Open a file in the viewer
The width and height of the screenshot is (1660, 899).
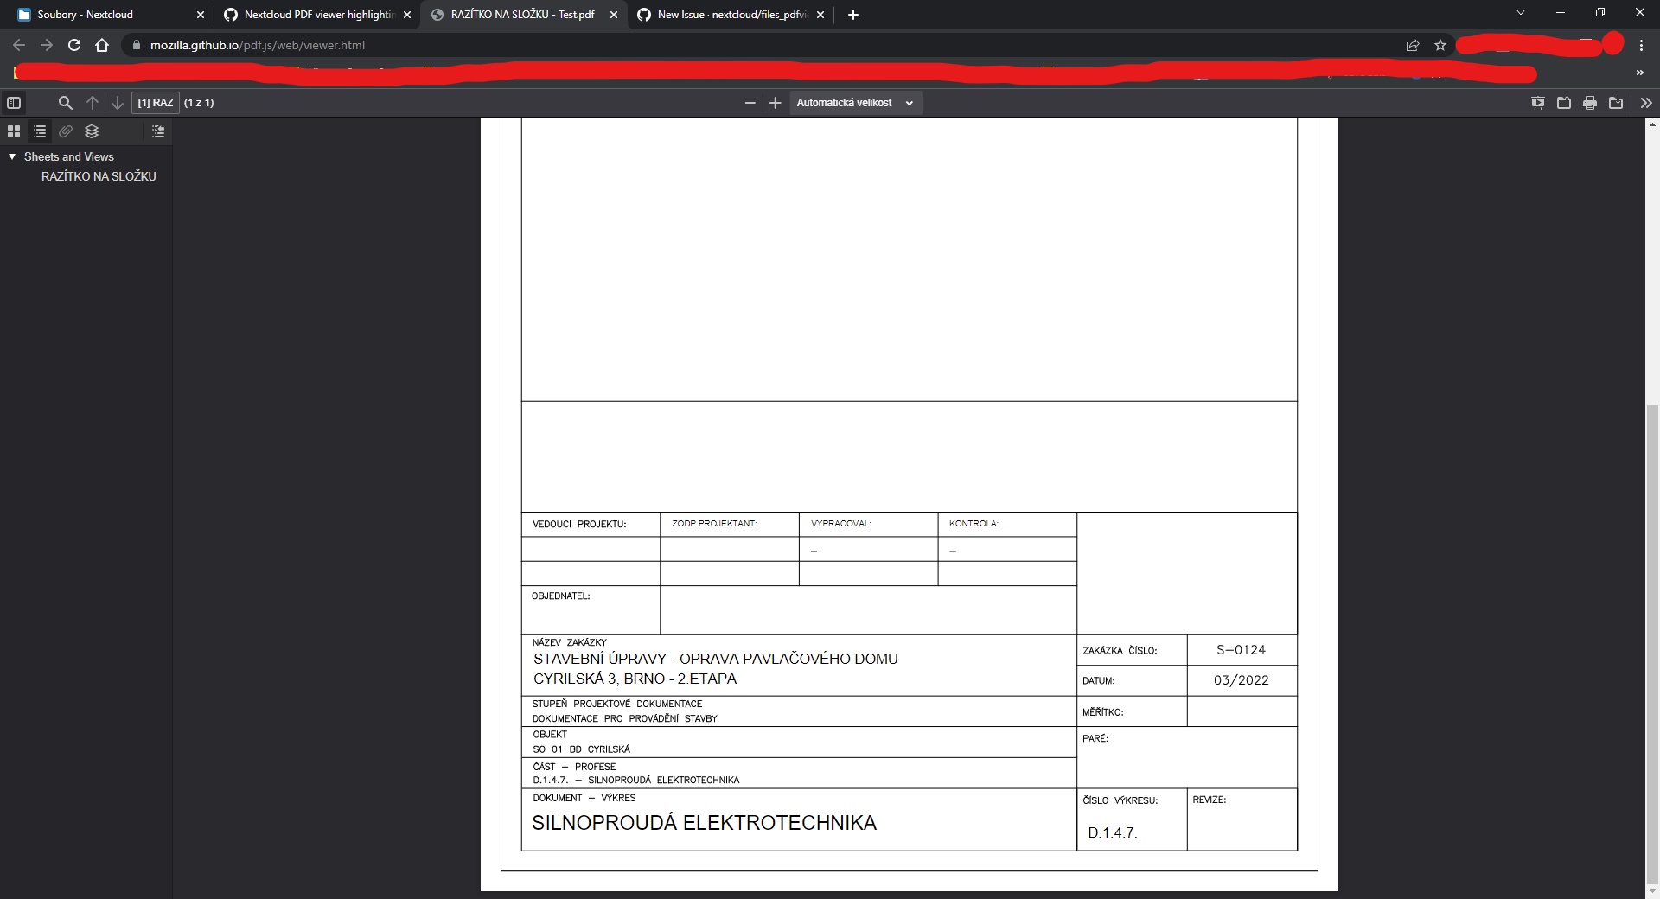[x=1564, y=102]
